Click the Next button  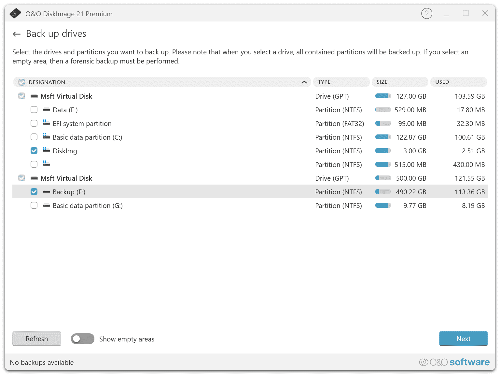pyautogui.click(x=463, y=339)
